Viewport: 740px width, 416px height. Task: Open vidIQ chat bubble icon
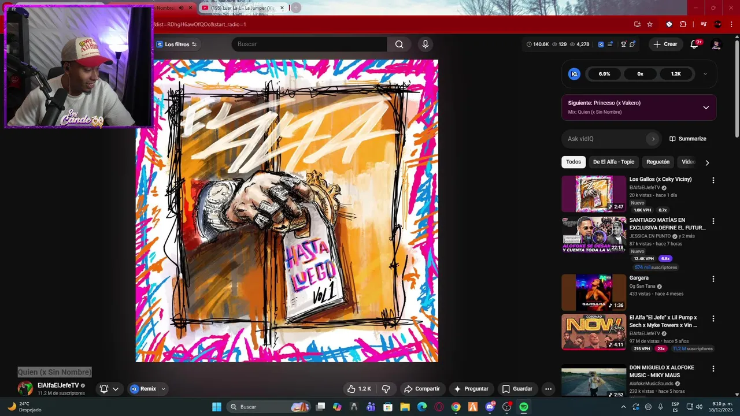click(632, 44)
